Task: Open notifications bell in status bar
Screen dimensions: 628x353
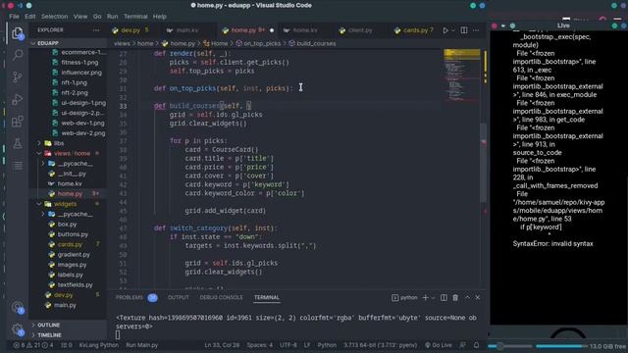Action: pos(476,345)
